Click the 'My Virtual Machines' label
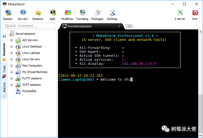 click(35, 72)
